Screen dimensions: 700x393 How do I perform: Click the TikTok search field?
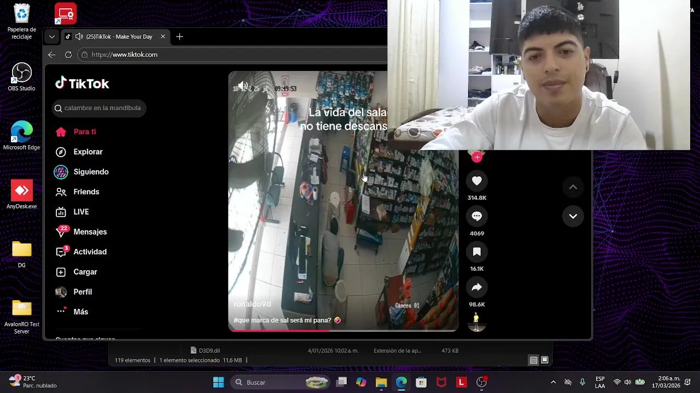coord(99,108)
